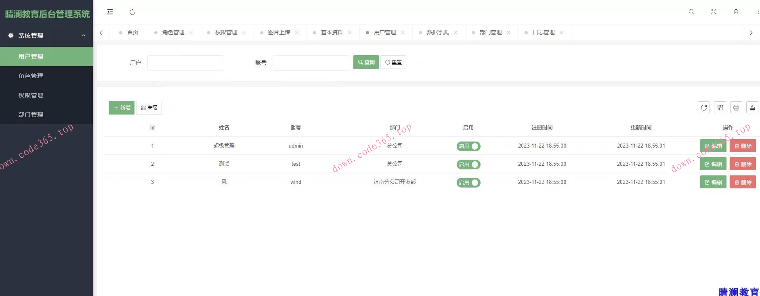This screenshot has height=296, width=760.
Task: Toggle the fullscreen icon in the header
Action: 714,12
